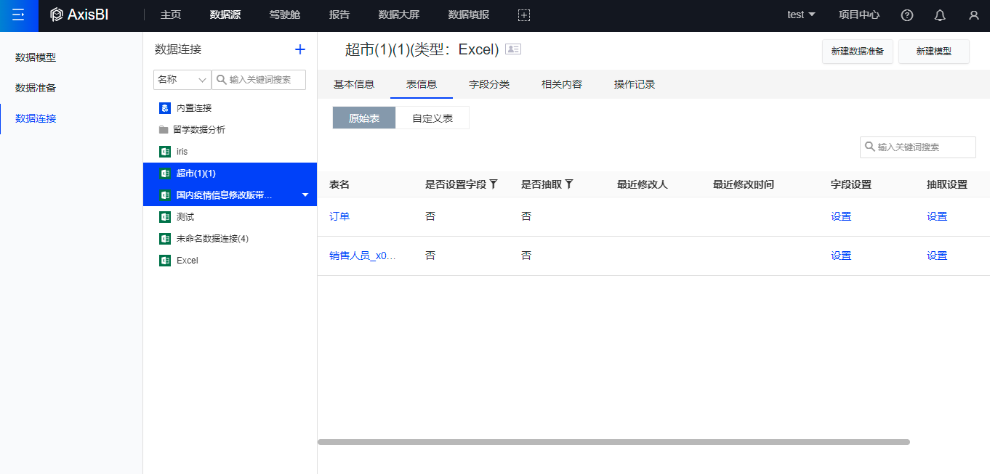Switch to the 字段分类 tab
Image resolution: width=990 pixels, height=474 pixels.
point(489,84)
